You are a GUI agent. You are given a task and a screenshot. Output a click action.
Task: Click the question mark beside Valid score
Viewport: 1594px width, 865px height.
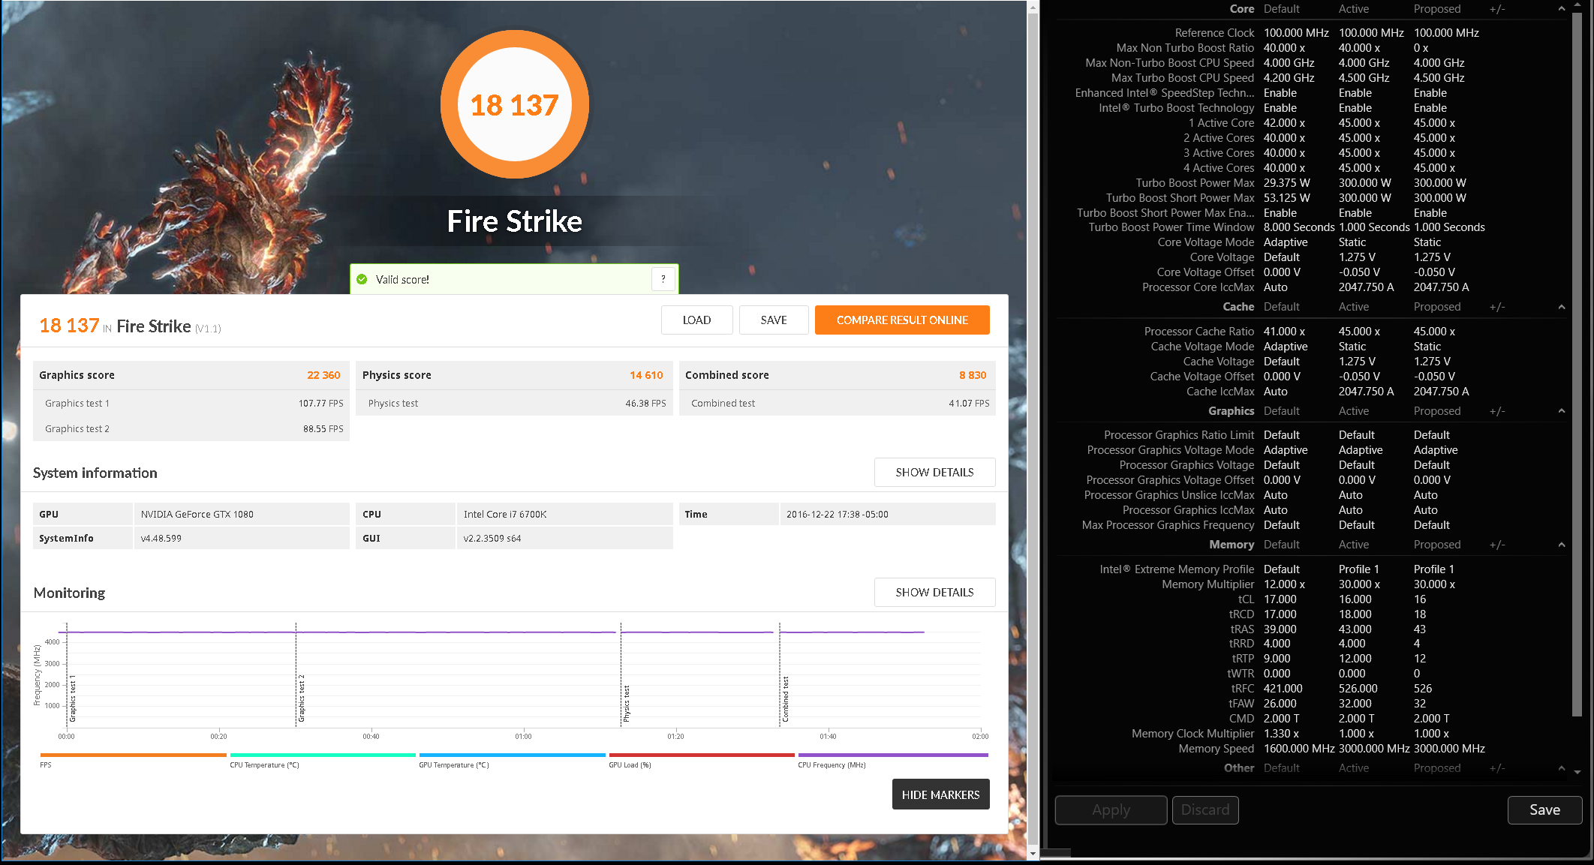(x=663, y=279)
